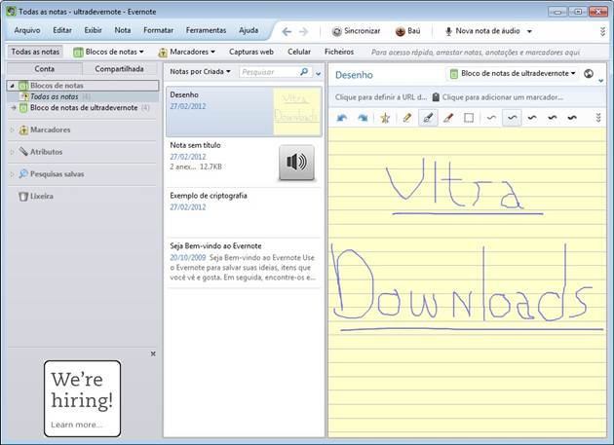Click the search magnifier icon
Viewport: 614px width, 445px height.
pyautogui.click(x=304, y=72)
